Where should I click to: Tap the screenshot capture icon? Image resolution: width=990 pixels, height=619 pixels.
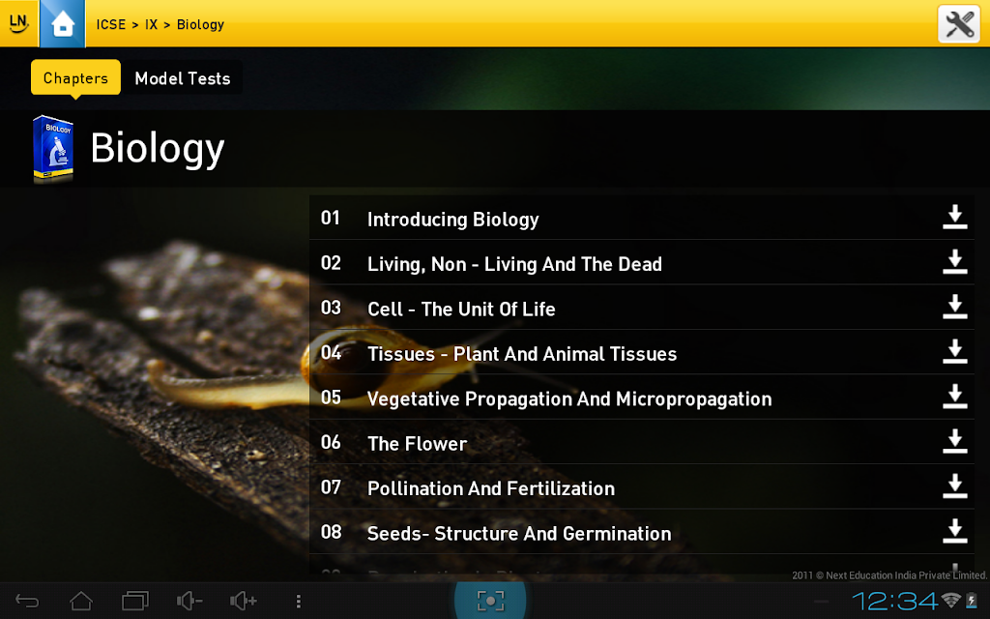click(x=490, y=601)
